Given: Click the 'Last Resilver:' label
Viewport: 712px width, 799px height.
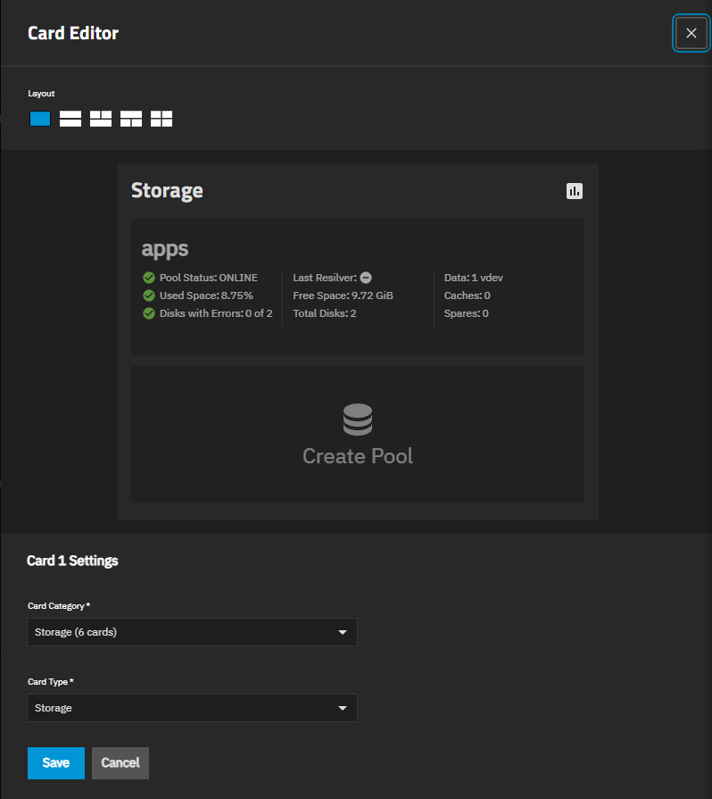Looking at the screenshot, I should pyautogui.click(x=325, y=278).
